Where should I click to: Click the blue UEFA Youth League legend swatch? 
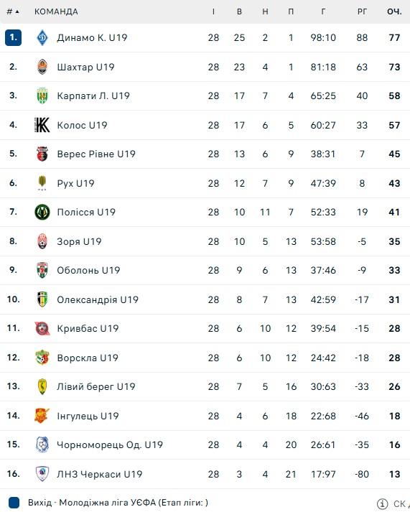click(14, 503)
